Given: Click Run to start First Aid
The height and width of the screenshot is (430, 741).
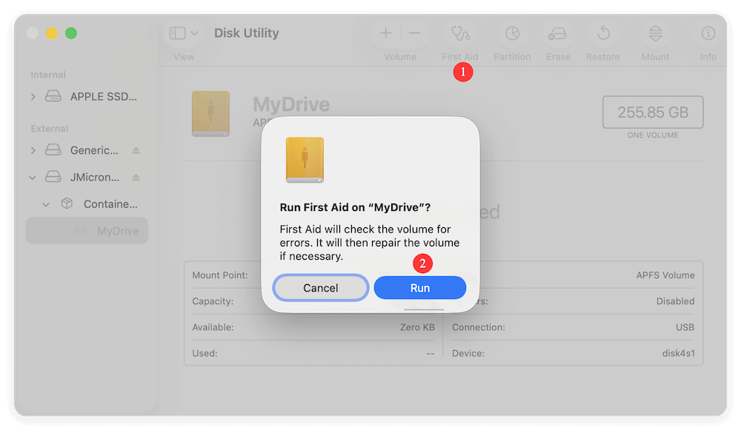Looking at the screenshot, I should (419, 287).
